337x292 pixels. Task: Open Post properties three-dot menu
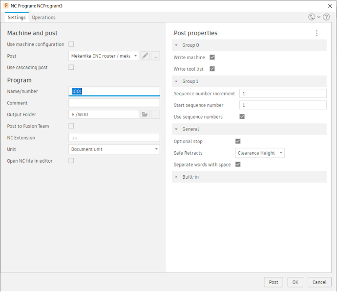click(x=316, y=33)
